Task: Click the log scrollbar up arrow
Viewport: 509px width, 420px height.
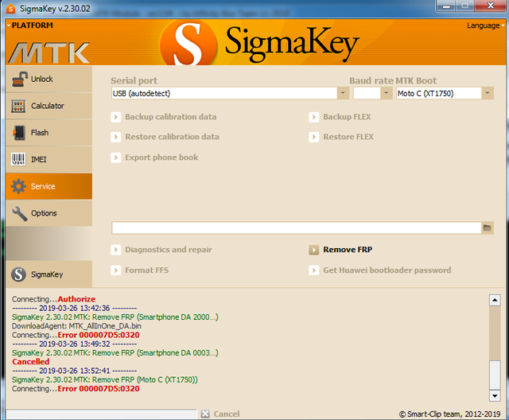Action: (495, 300)
